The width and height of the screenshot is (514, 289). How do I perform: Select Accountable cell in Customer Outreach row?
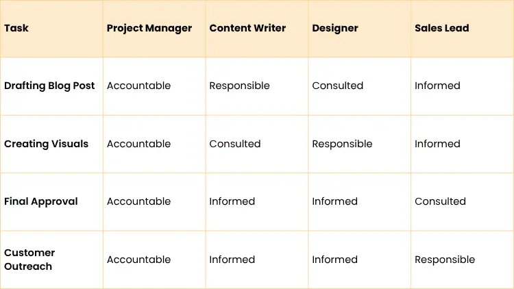[138, 260]
